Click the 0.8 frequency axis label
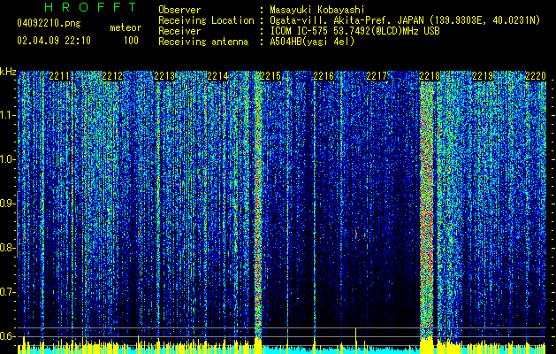The width and height of the screenshot is (556, 354). pos(8,248)
